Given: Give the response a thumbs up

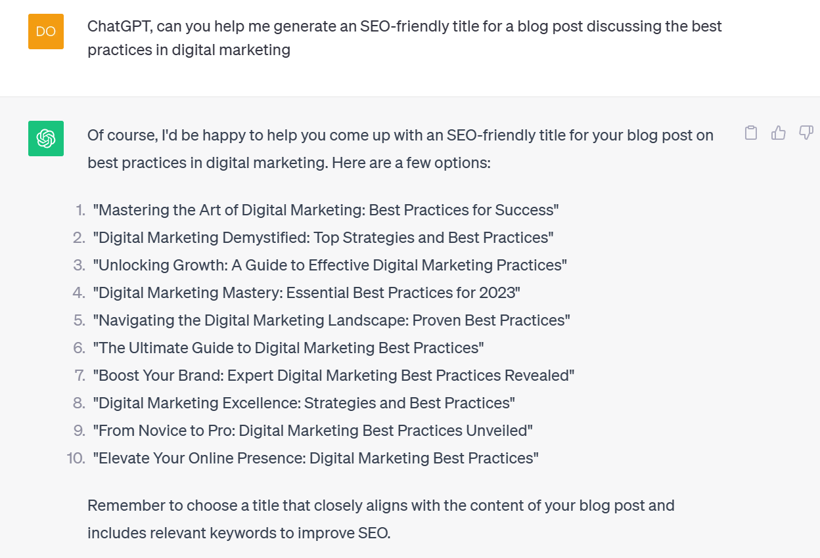Looking at the screenshot, I should click(779, 133).
